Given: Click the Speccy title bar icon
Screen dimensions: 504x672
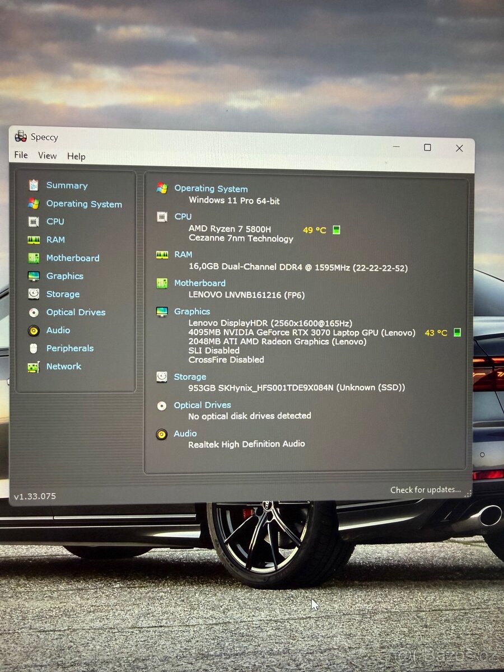Looking at the screenshot, I should 20,137.
